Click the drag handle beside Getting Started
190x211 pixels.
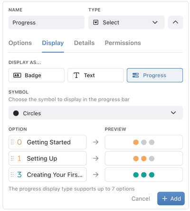(x=12, y=142)
